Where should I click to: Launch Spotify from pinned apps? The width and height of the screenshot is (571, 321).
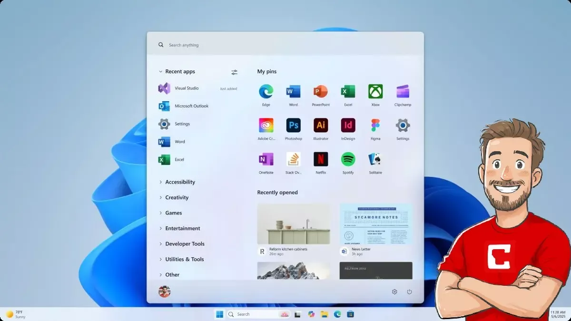348,159
